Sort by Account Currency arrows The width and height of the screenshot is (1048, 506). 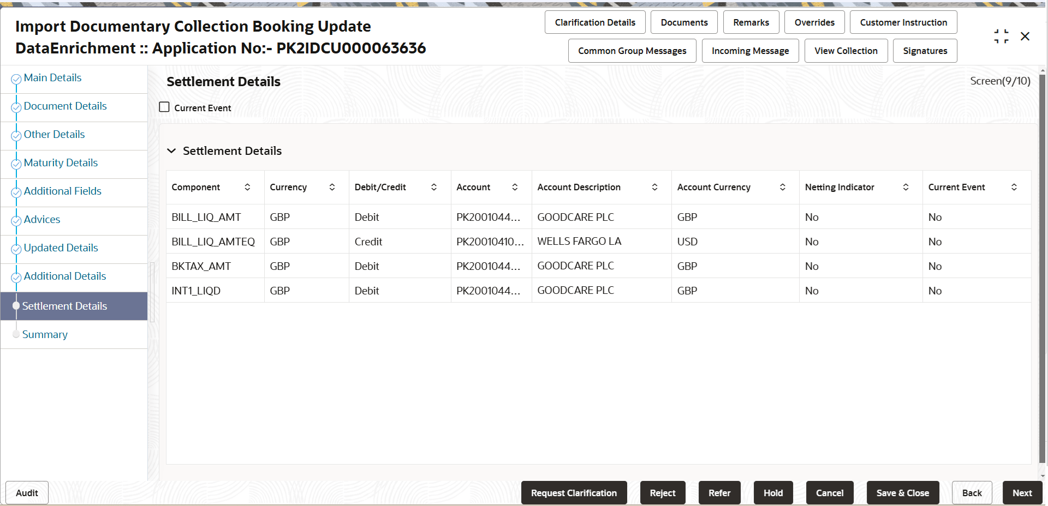(782, 187)
